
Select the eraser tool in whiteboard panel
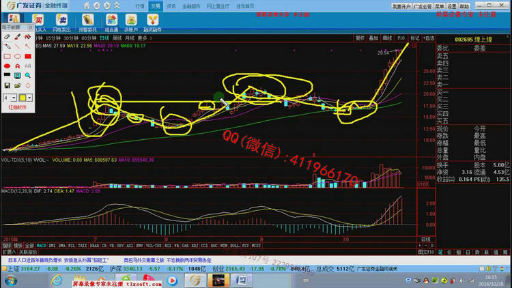7,37
